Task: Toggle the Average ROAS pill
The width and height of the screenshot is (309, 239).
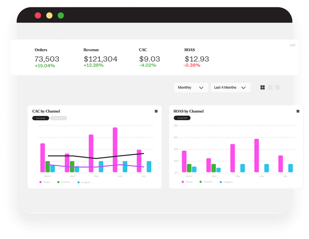Action: click(182, 118)
